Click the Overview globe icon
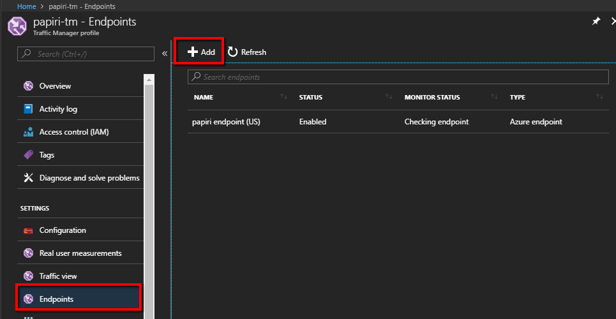616x319 pixels. [x=28, y=86]
